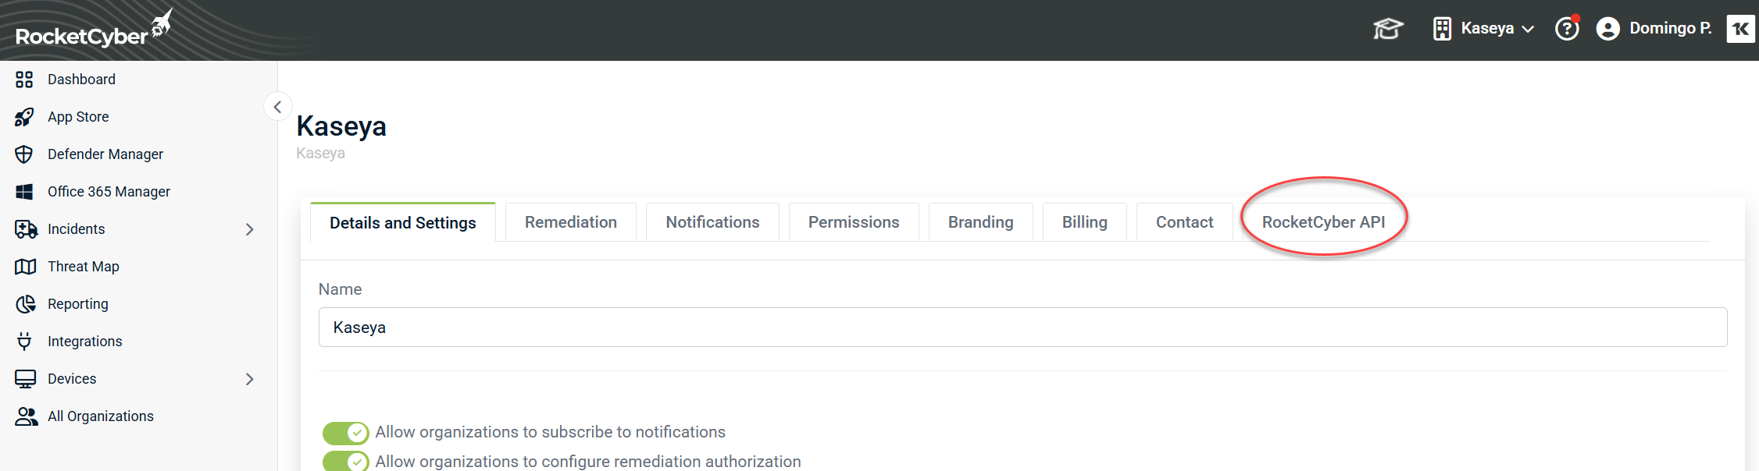Screen dimensions: 1759x471
Task: Disable allow organizations to subscribe to notifications
Action: tap(345, 433)
